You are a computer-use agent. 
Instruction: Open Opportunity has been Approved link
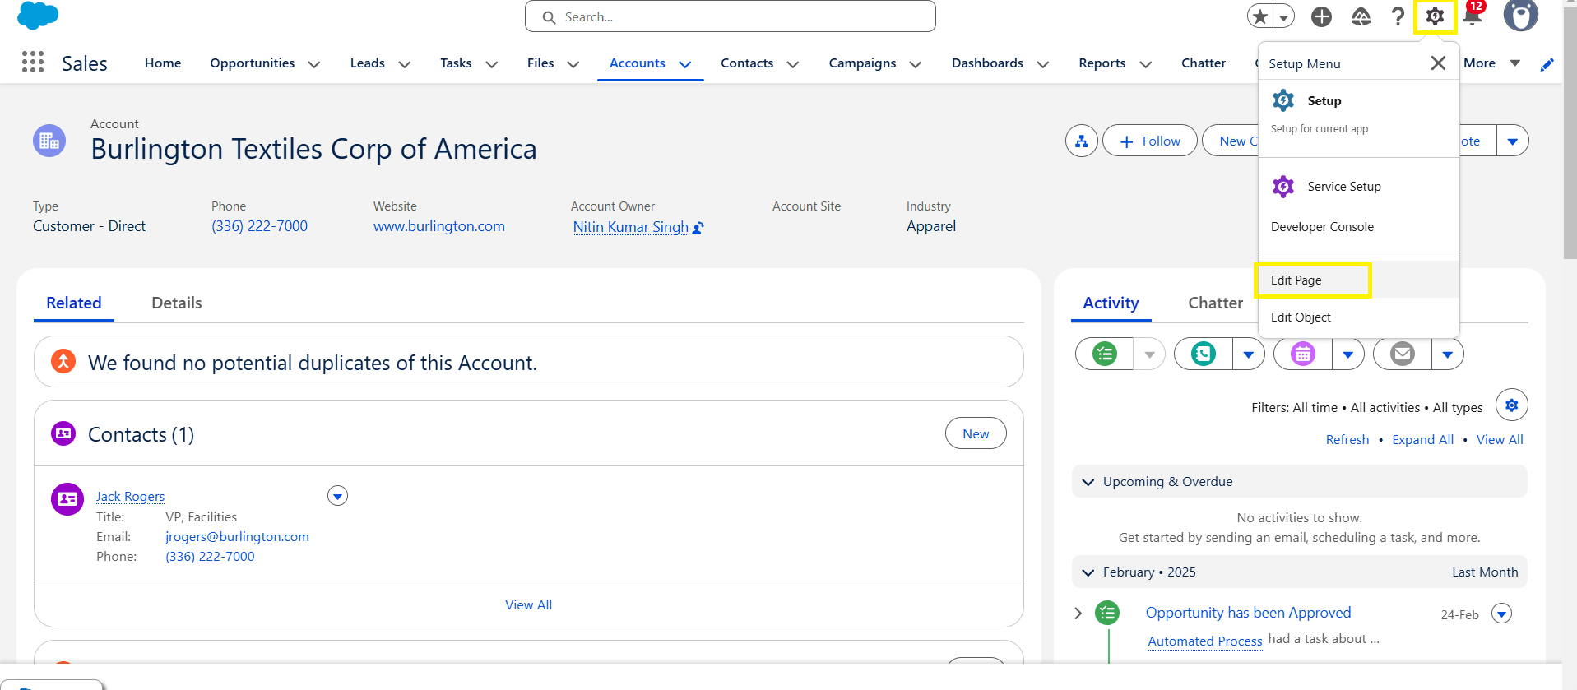coord(1248,613)
